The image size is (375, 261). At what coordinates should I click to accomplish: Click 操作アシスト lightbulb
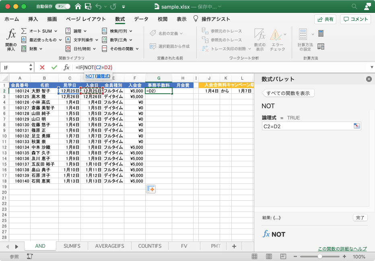196,18
